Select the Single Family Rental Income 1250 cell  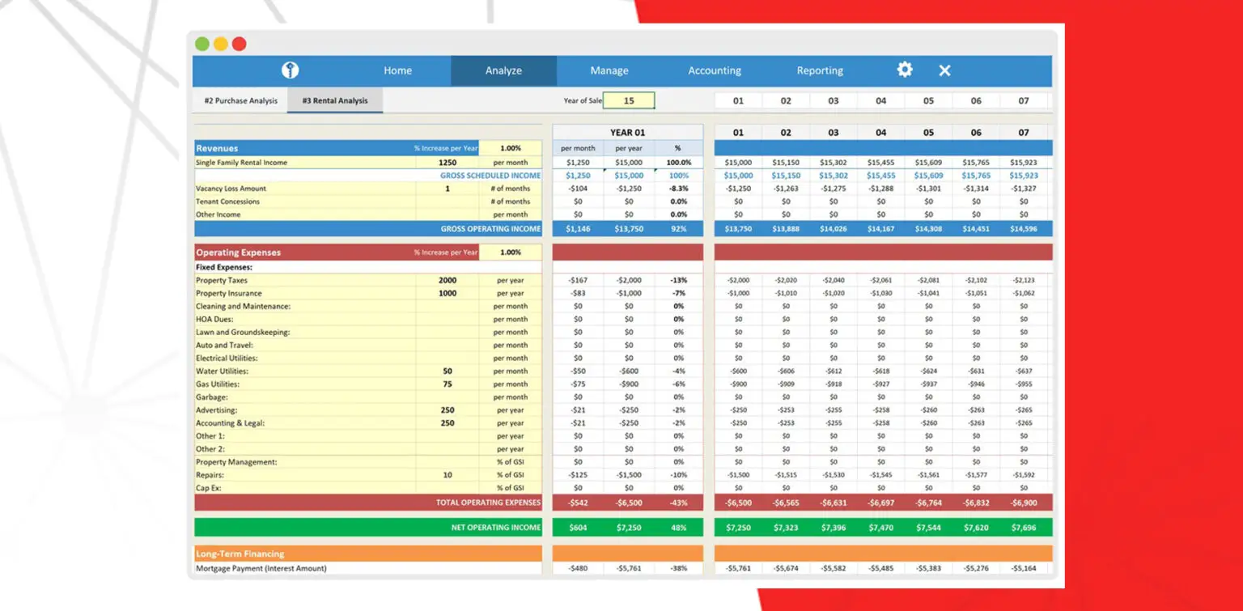pos(448,163)
